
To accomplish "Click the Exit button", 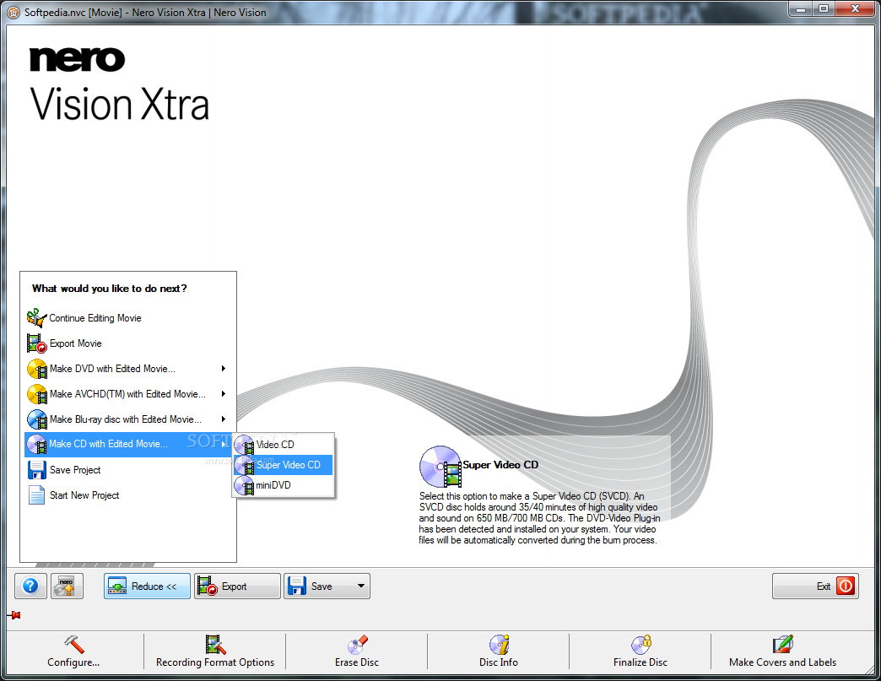I will (x=815, y=586).
